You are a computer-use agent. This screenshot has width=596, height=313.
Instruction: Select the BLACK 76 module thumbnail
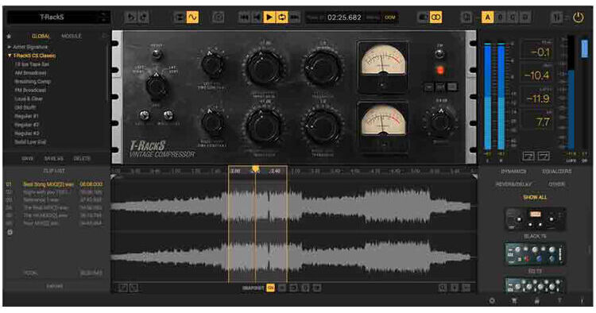point(535,219)
